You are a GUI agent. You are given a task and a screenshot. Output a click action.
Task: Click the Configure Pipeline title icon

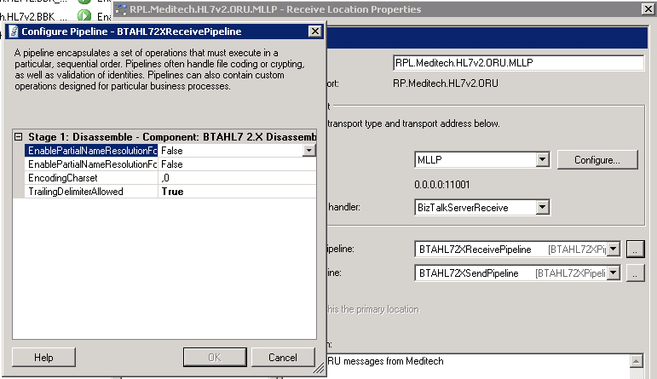pyautogui.click(x=14, y=32)
